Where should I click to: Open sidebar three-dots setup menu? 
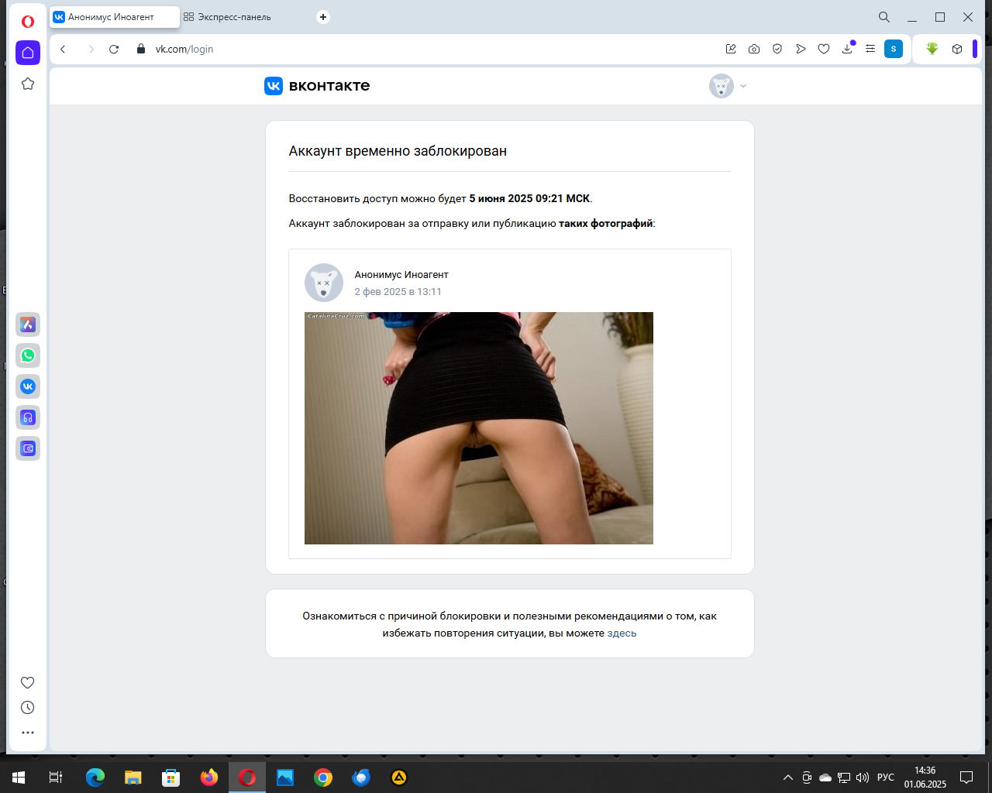coord(28,732)
